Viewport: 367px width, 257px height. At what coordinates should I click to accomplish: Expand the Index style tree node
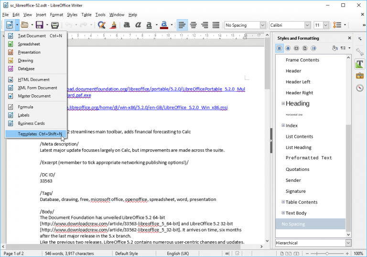(283, 125)
